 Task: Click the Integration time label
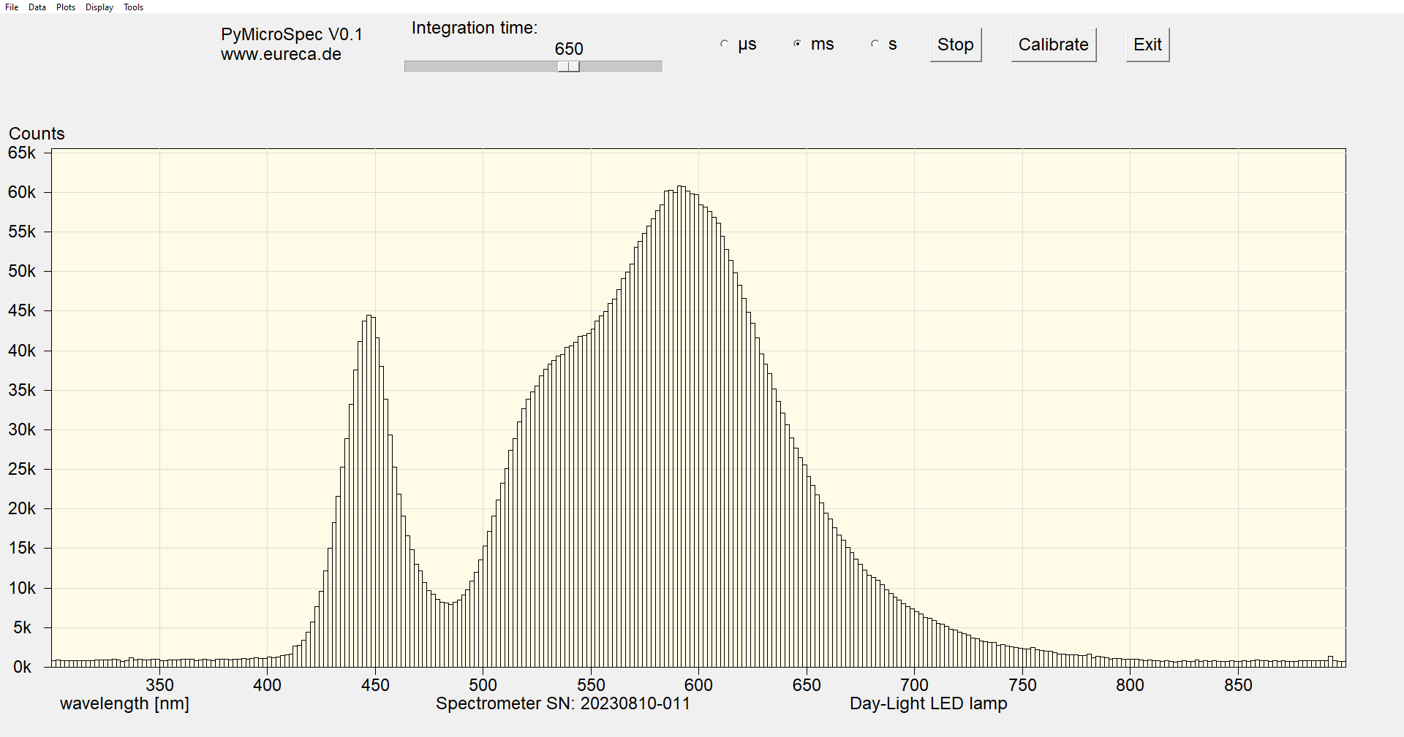click(475, 28)
